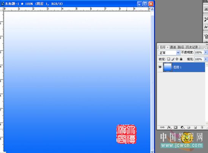Open the Actions panel play icon
208x153 pixels.
coord(206,9)
